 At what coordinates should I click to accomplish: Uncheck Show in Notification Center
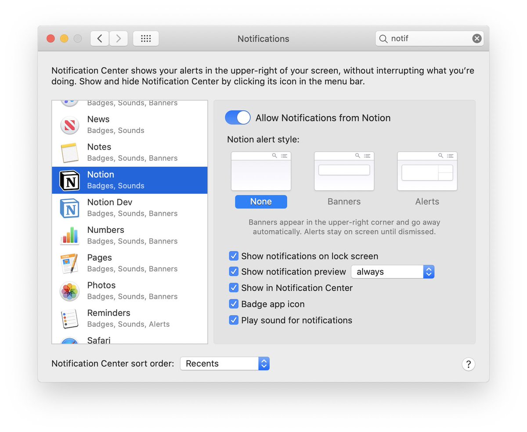[x=234, y=288]
